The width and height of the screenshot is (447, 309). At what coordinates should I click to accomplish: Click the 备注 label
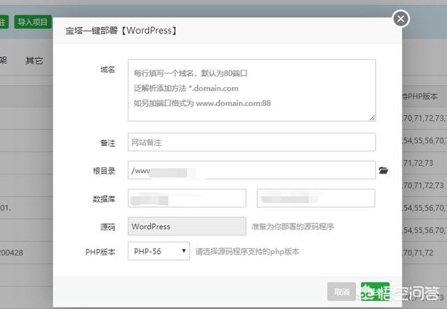point(108,143)
